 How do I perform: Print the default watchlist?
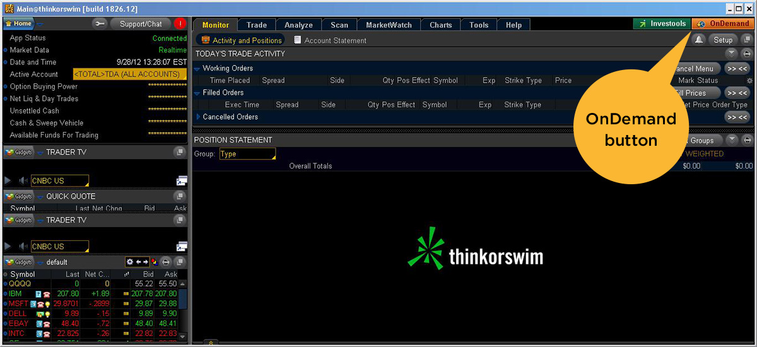click(x=166, y=262)
